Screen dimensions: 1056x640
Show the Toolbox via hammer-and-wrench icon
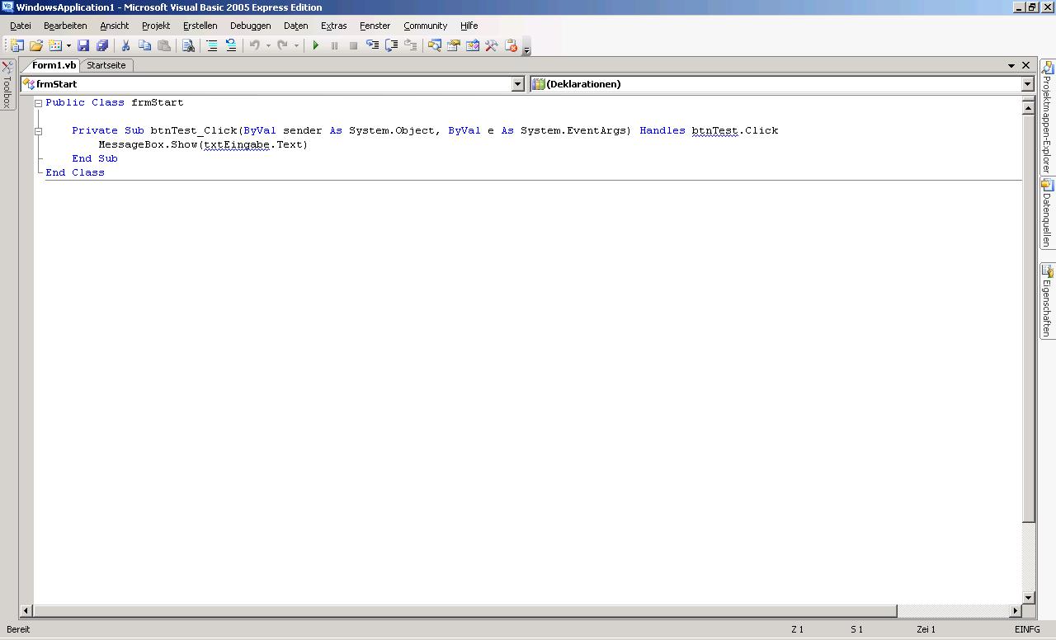coord(492,46)
